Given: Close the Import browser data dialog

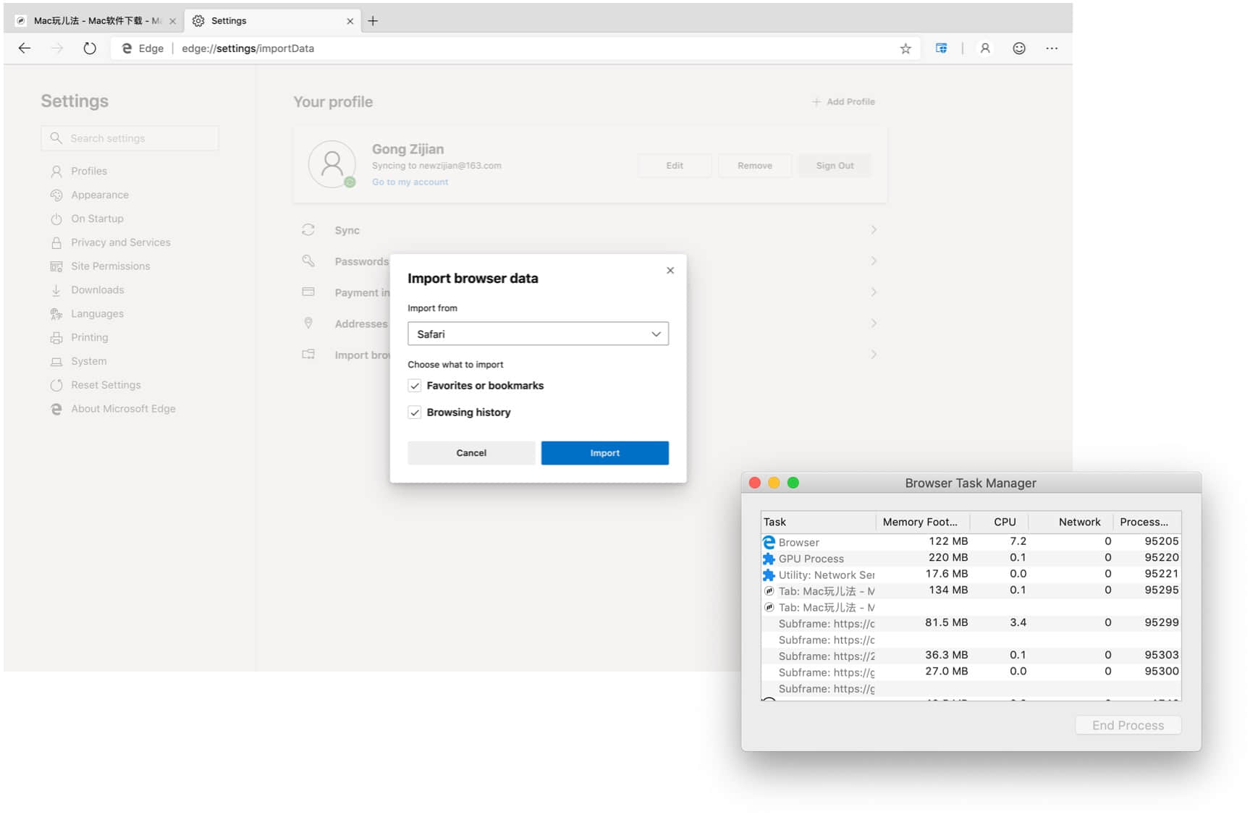Looking at the screenshot, I should (670, 271).
